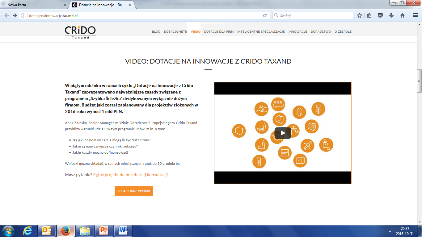This screenshot has height=237, width=422.
Task: Click the Crido Taxand logo
Action: 80,32
